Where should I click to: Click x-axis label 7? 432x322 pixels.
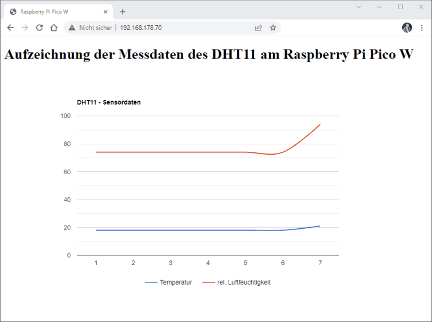click(x=320, y=263)
